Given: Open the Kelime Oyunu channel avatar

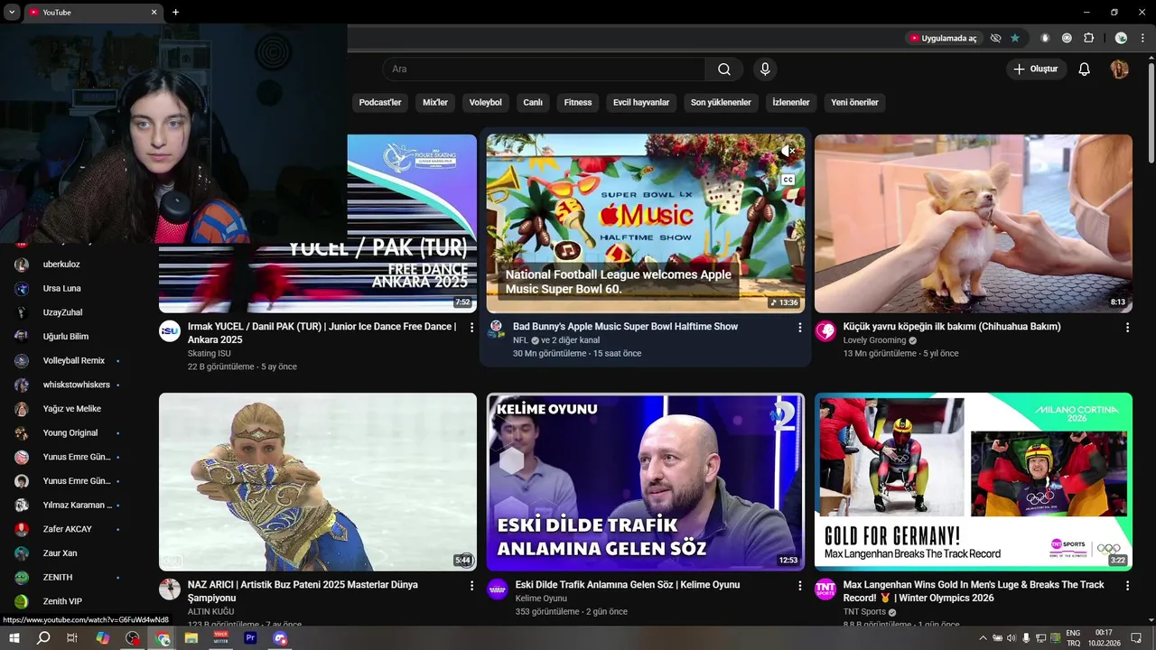Looking at the screenshot, I should point(498,590).
